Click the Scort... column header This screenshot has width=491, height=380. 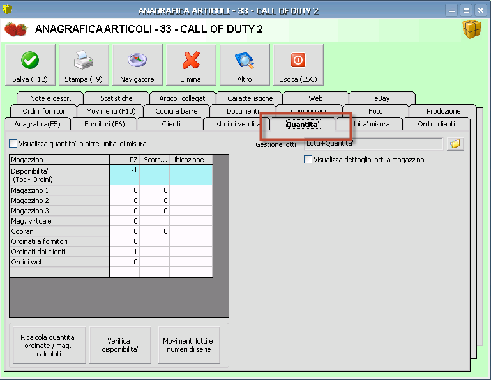click(x=155, y=160)
